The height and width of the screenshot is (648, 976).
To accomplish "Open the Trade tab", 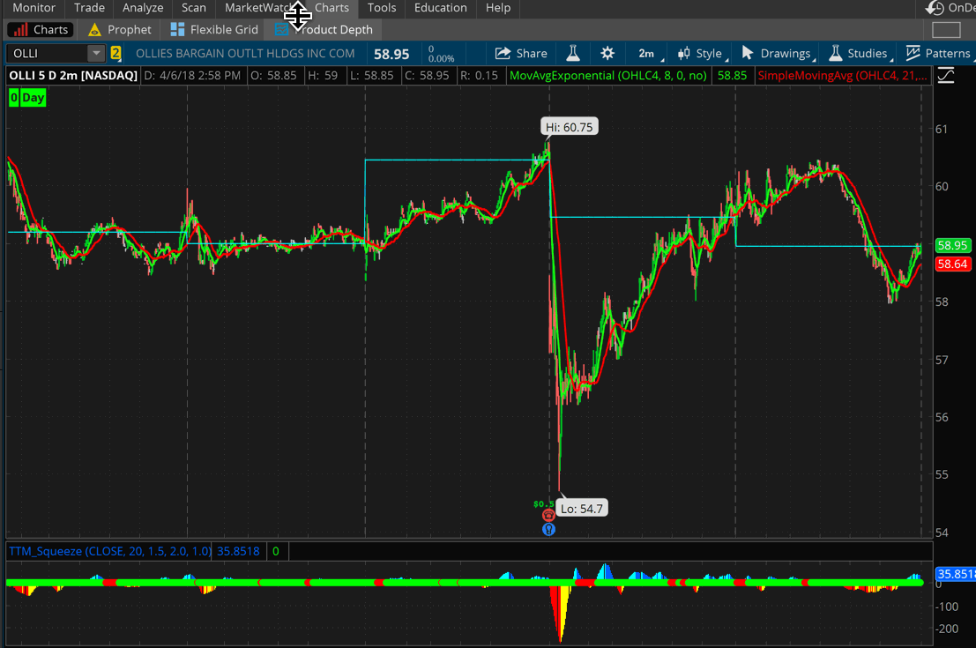I will coord(89,8).
